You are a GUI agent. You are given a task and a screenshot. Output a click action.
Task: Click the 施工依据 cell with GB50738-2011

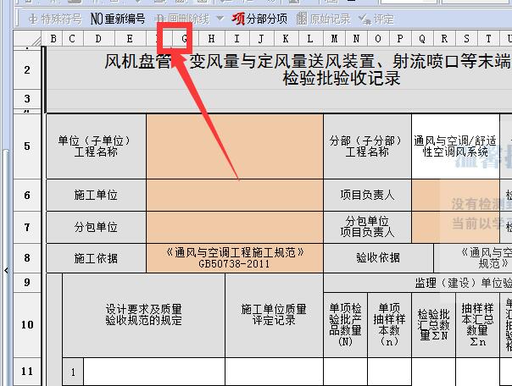click(234, 258)
